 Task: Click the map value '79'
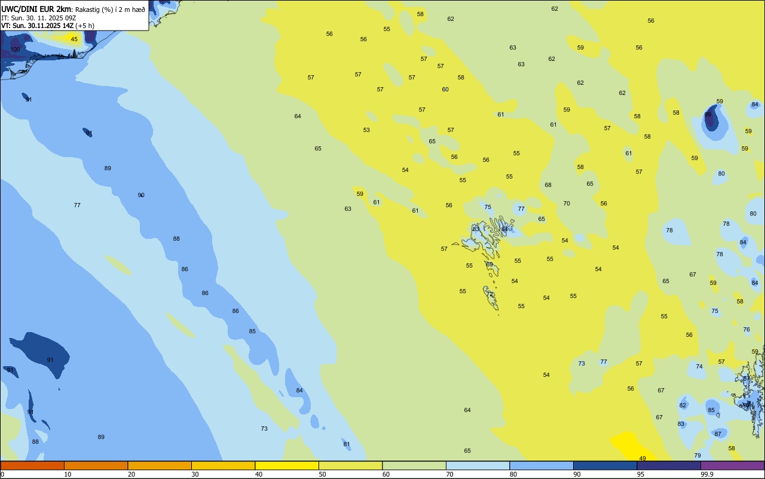[x=697, y=456]
